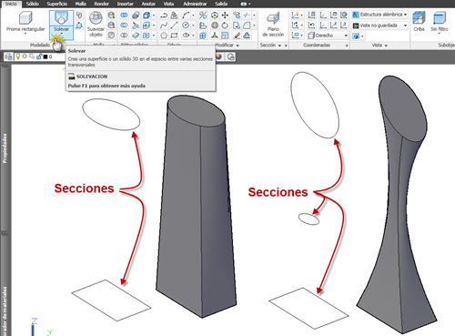Switch to the Sólido ribbon tab

point(33,4)
